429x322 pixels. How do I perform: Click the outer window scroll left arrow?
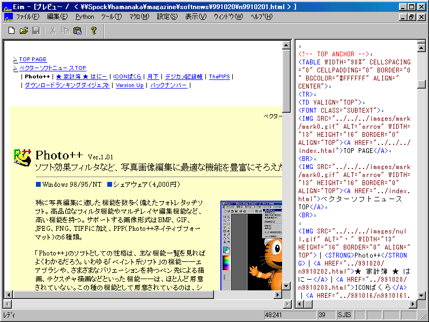8,304
